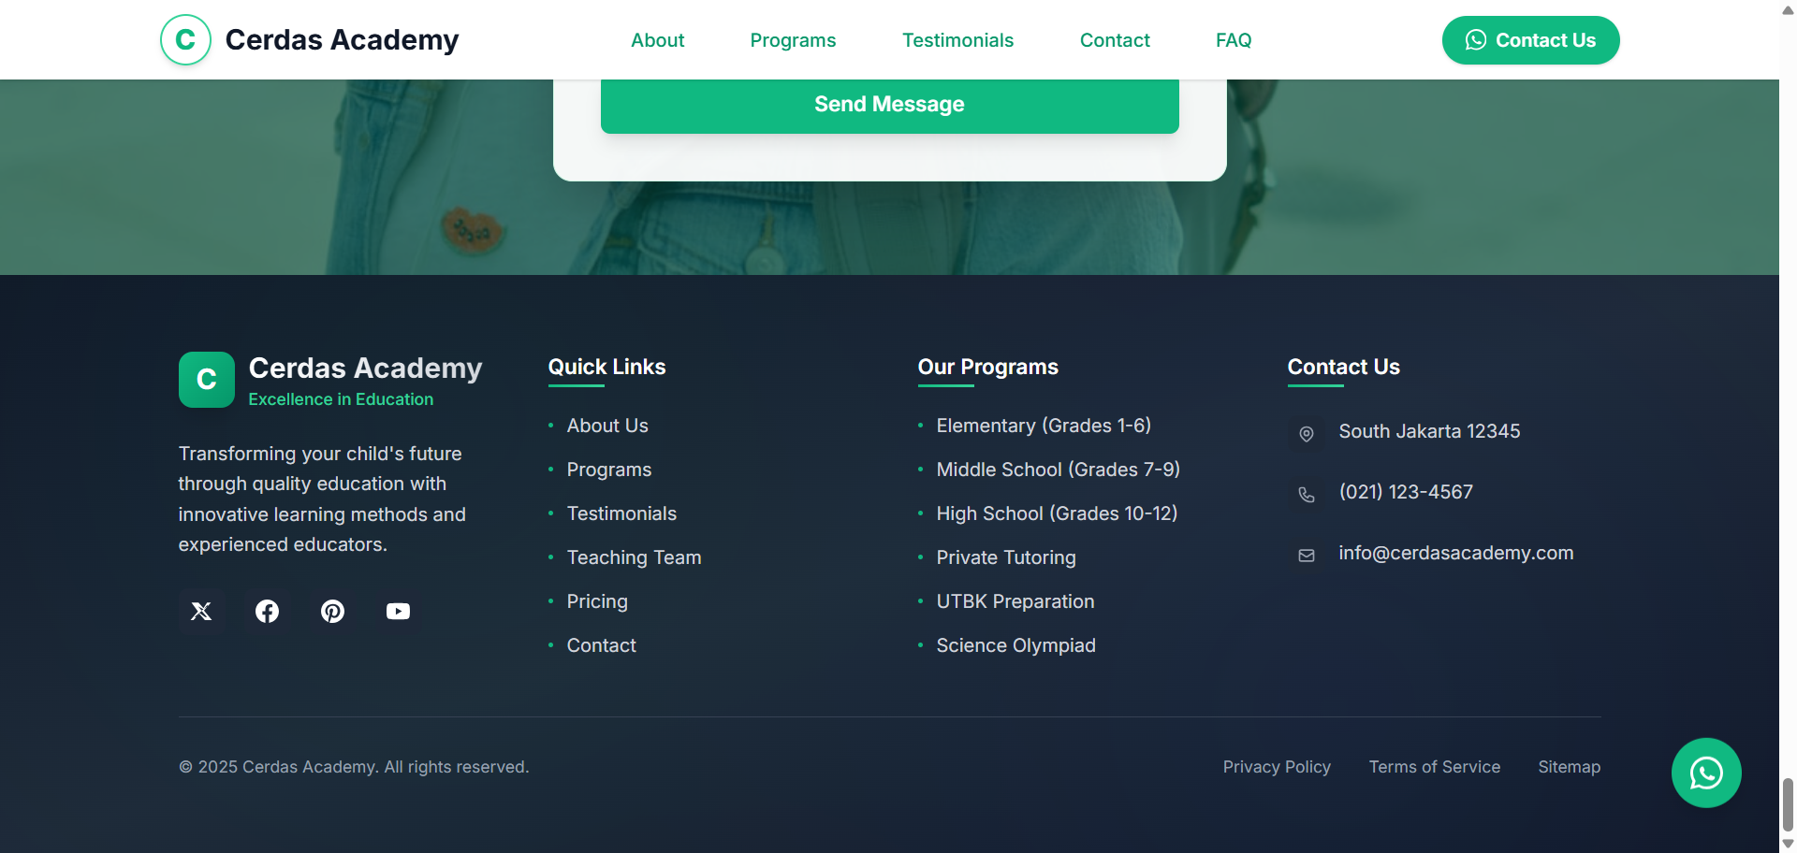Click the page vertical scrollbar thumb
1797x853 pixels.
(x=1788, y=804)
